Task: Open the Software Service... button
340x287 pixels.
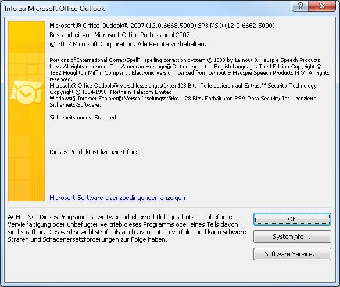Action: point(292,254)
